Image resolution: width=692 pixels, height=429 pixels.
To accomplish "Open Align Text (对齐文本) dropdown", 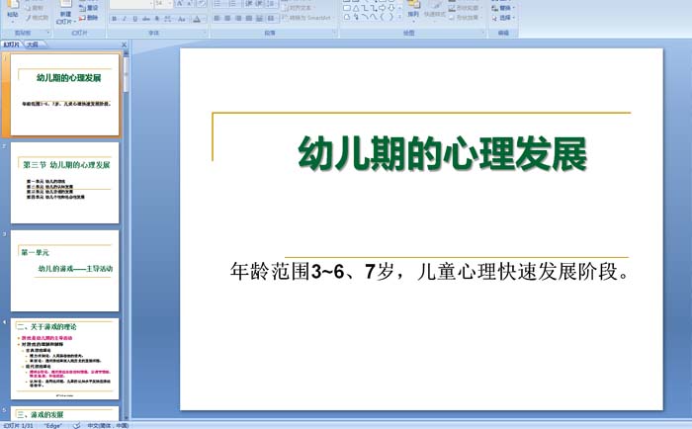I will [299, 8].
